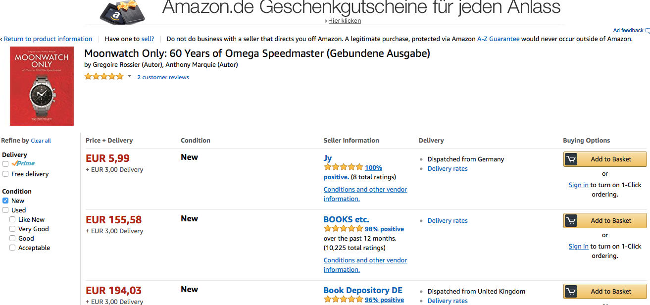Expand the star rating dropdown arrow
The width and height of the screenshot is (650, 305).
tap(130, 76)
